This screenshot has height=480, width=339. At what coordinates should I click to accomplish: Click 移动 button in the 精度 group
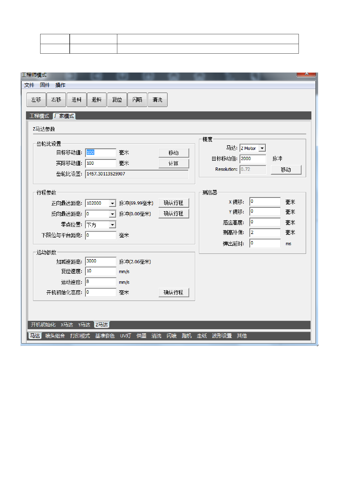click(286, 170)
